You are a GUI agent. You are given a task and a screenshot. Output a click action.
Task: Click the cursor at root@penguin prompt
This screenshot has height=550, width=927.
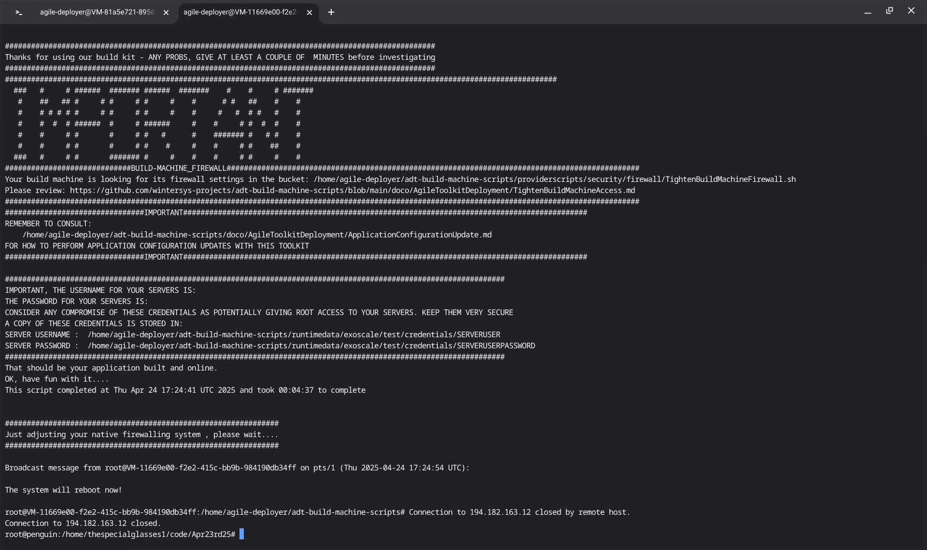[x=241, y=534]
